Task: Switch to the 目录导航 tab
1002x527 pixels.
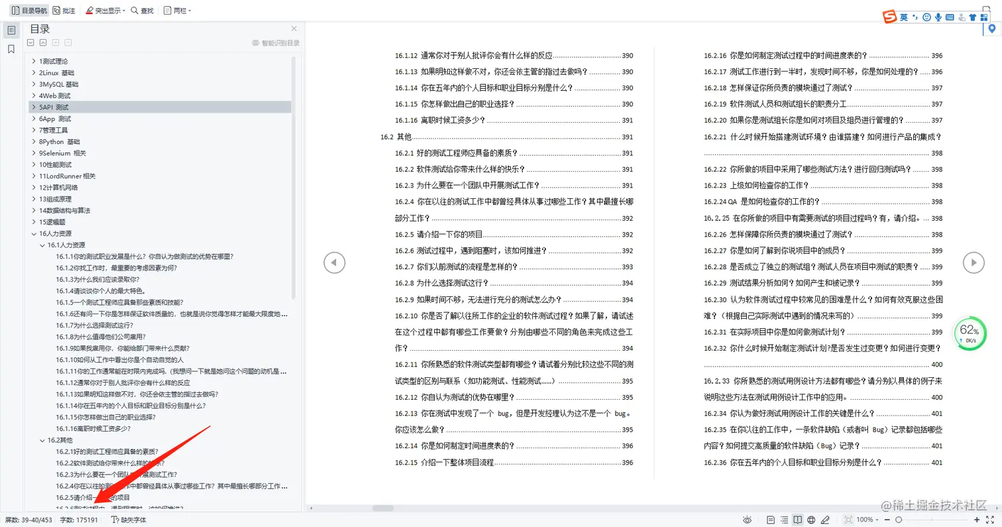Action: [x=28, y=10]
